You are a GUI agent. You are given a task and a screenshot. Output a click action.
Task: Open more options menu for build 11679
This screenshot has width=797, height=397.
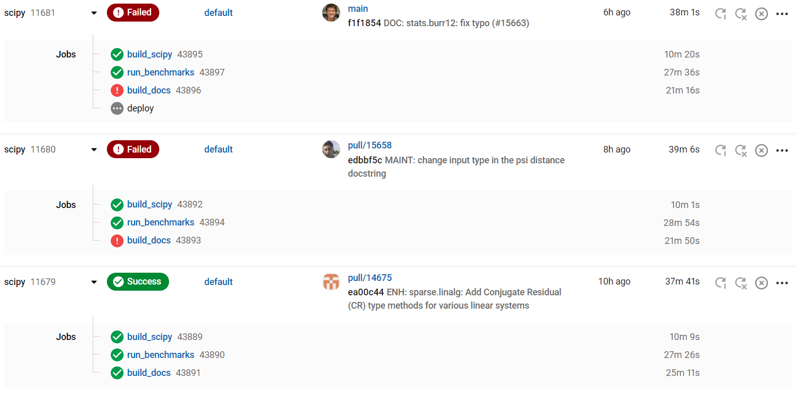(782, 283)
